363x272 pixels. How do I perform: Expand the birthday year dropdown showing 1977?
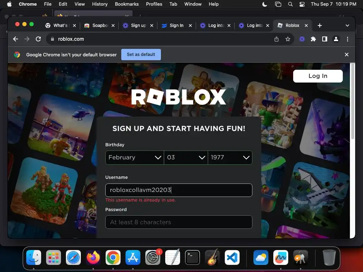click(230, 158)
